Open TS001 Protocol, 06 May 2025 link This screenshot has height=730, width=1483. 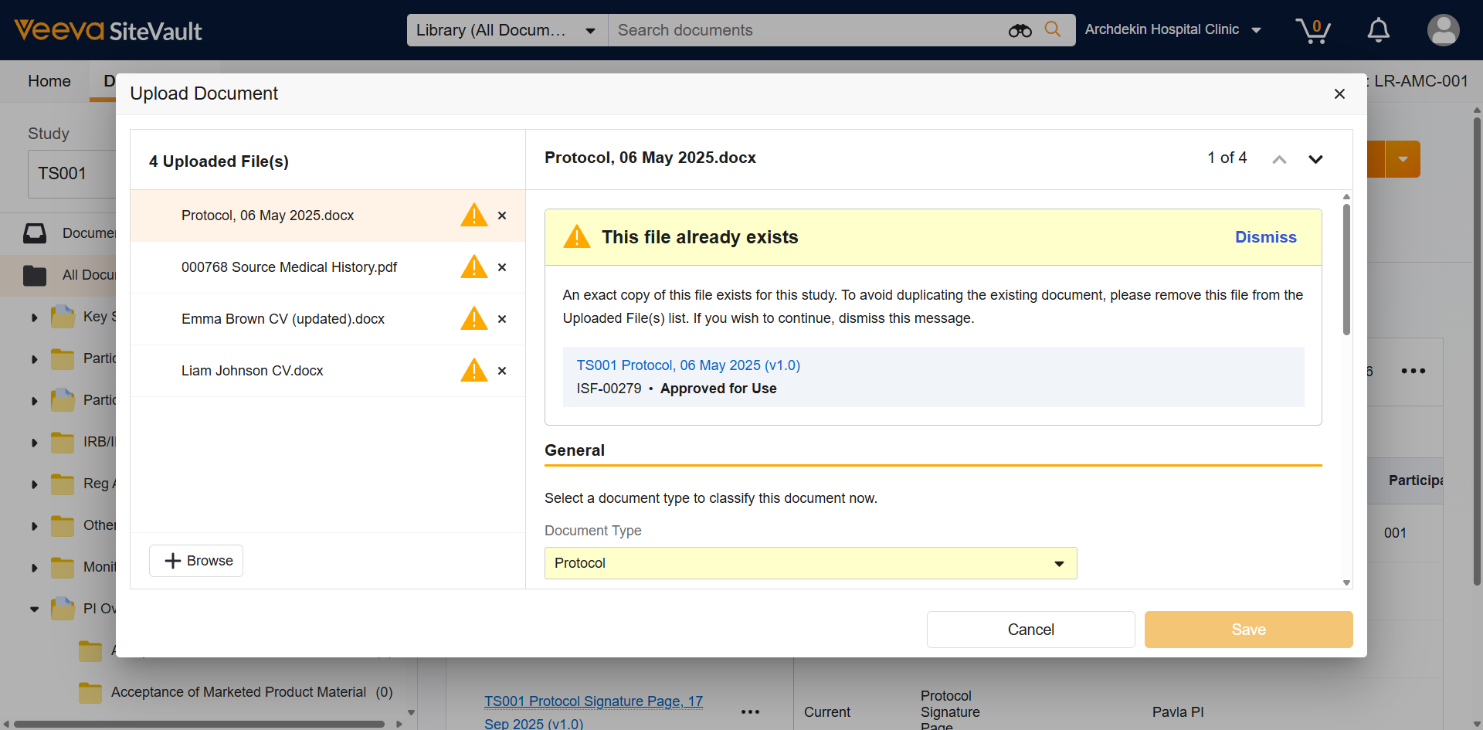click(687, 365)
